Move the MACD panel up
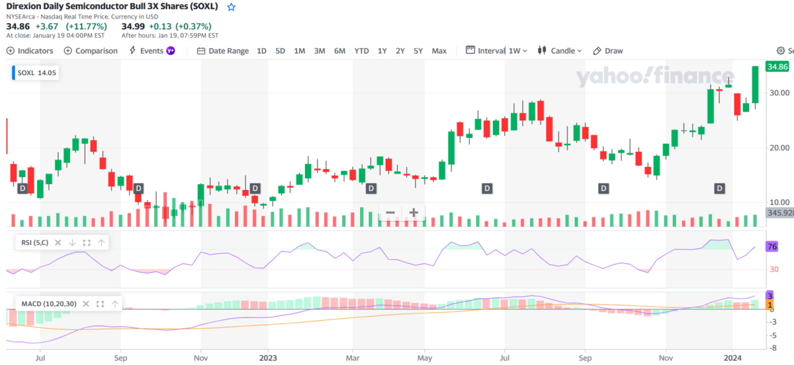 pyautogui.click(x=115, y=304)
